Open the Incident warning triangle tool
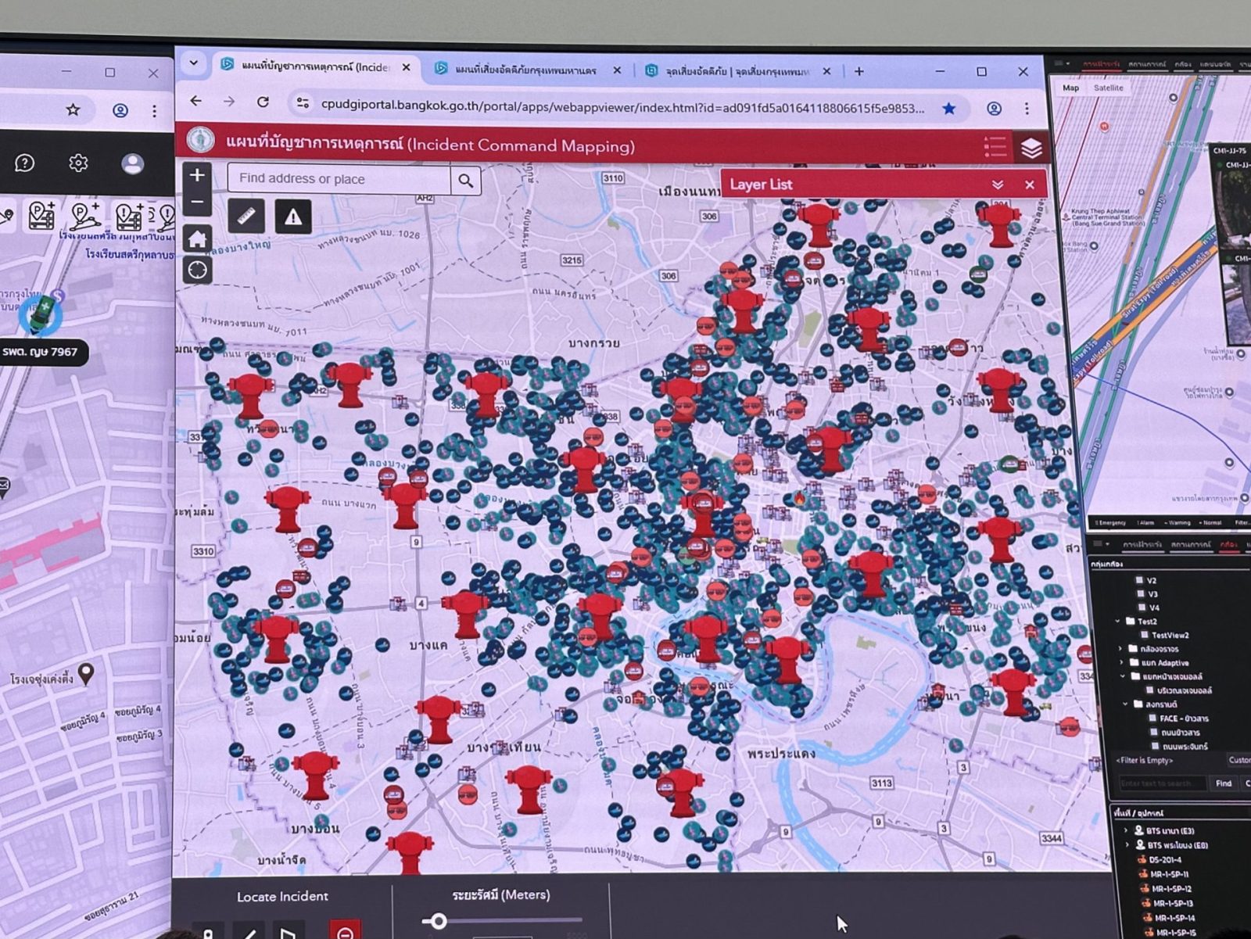Viewport: 1251px width, 939px height. click(x=293, y=217)
